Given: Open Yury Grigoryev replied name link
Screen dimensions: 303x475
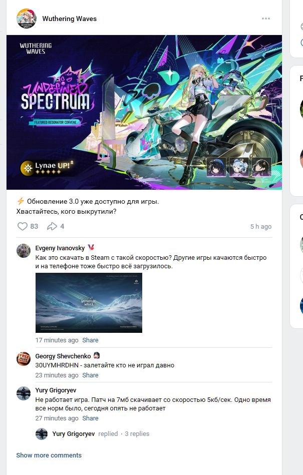Looking at the screenshot, I should click(x=73, y=434).
